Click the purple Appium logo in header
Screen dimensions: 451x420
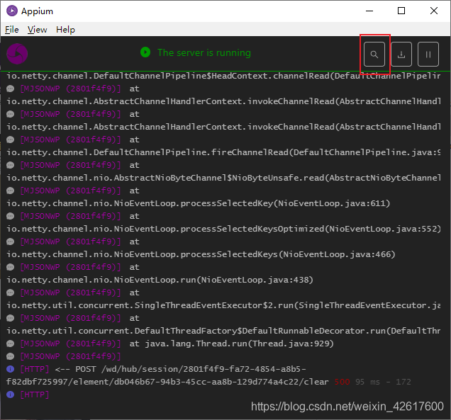(x=17, y=54)
